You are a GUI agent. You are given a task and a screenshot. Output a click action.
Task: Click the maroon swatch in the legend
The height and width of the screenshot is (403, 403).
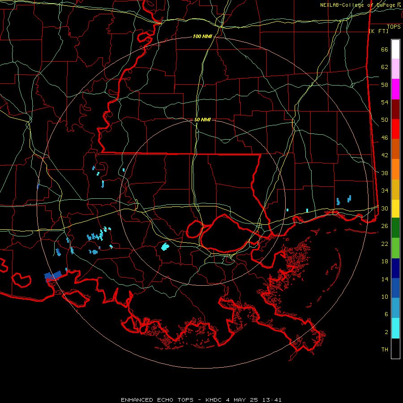point(395,109)
